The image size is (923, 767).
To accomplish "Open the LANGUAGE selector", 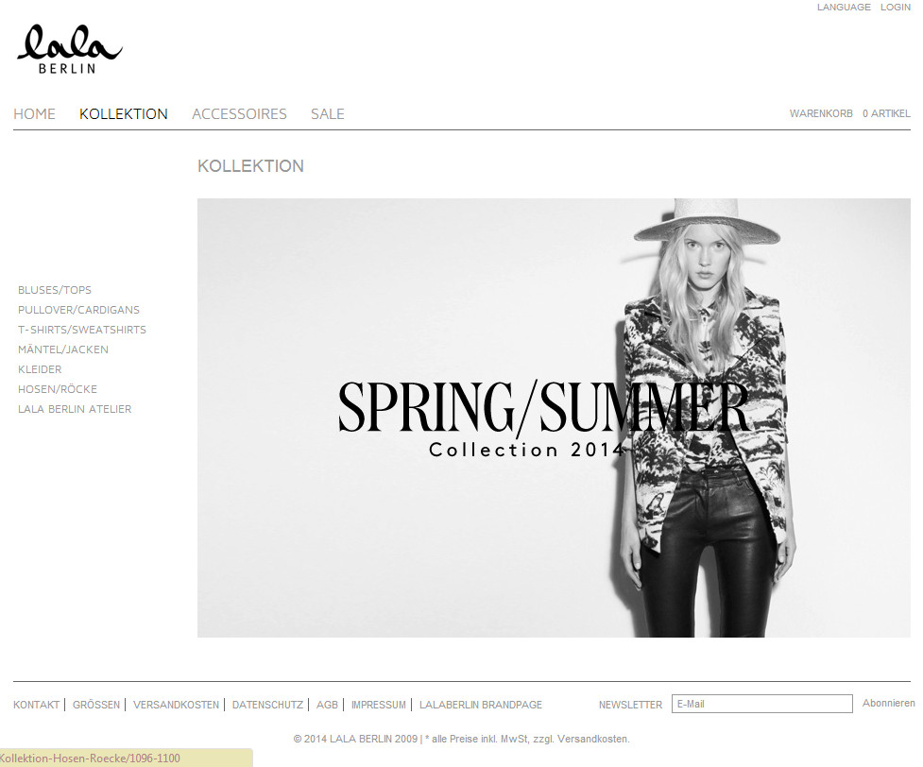I will pos(844,7).
